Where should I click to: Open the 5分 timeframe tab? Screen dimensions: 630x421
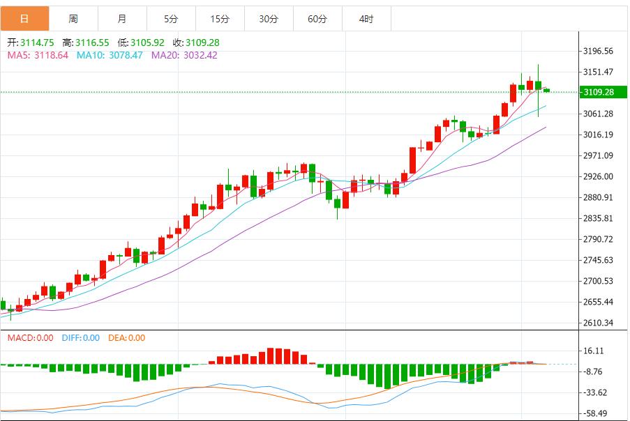point(171,18)
